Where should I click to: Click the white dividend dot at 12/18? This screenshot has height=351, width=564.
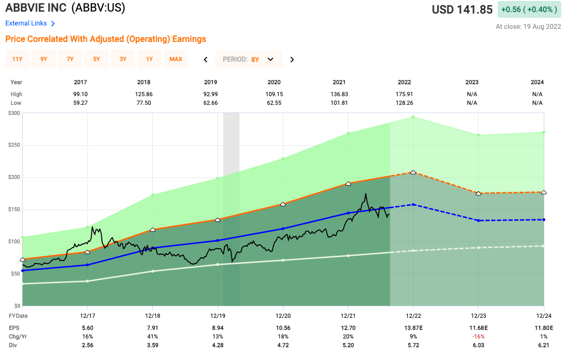(x=152, y=271)
